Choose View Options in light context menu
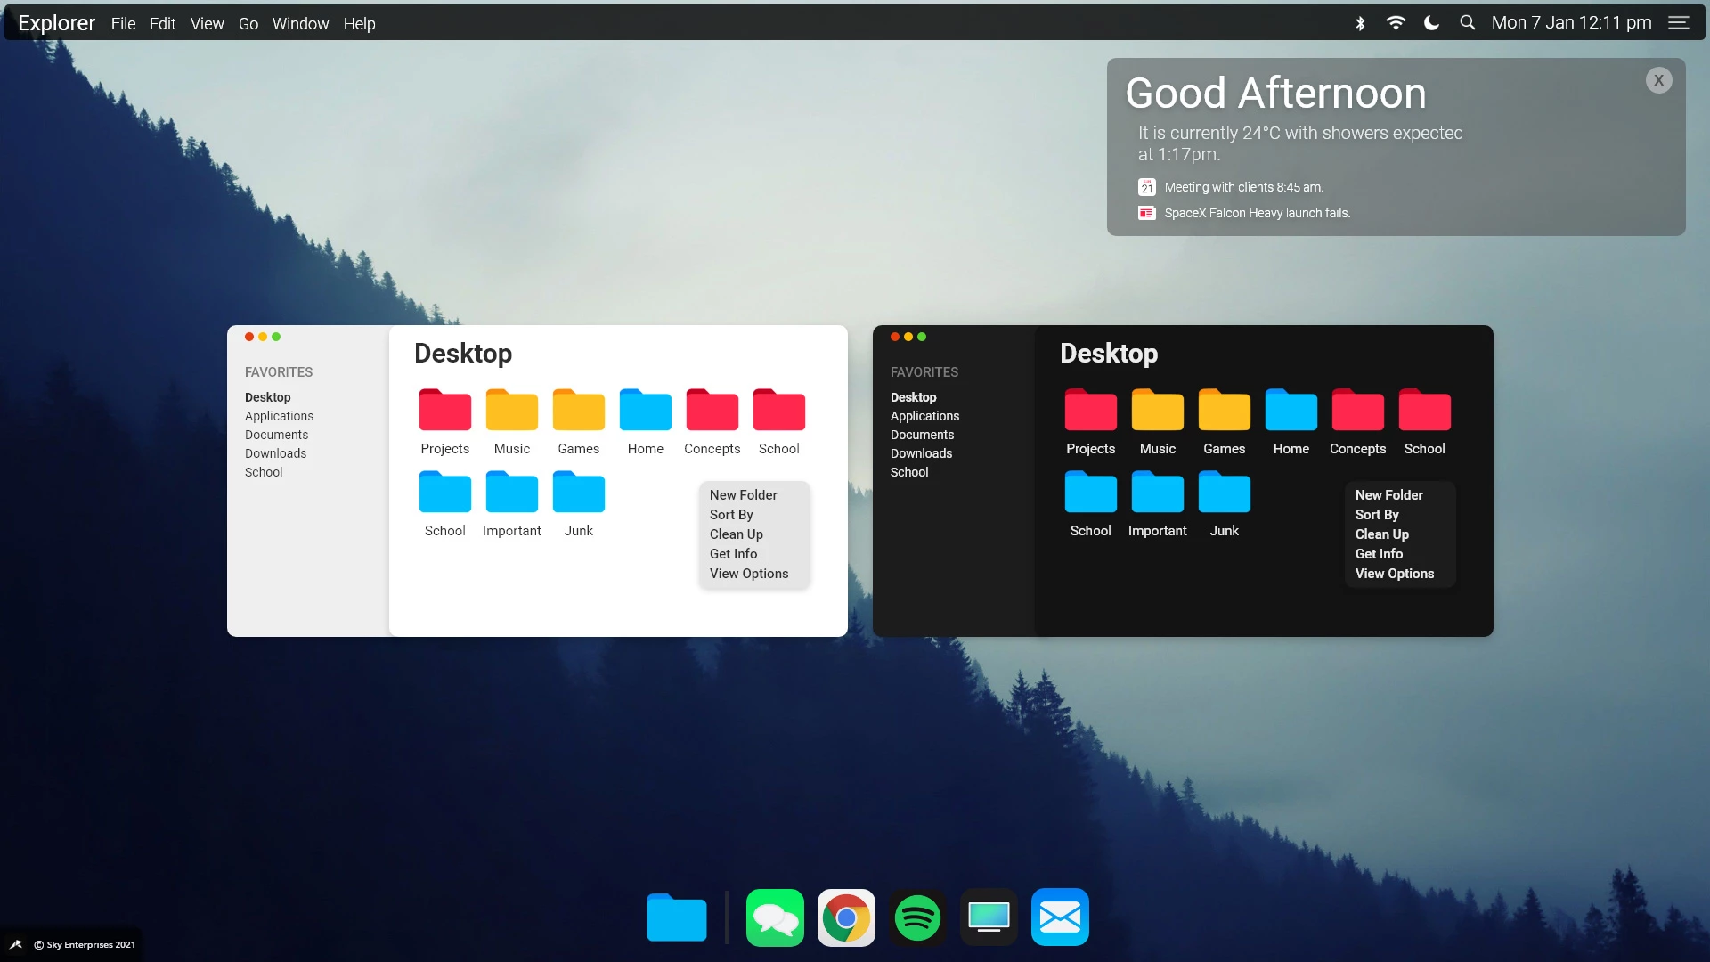The image size is (1710, 962). click(x=749, y=574)
